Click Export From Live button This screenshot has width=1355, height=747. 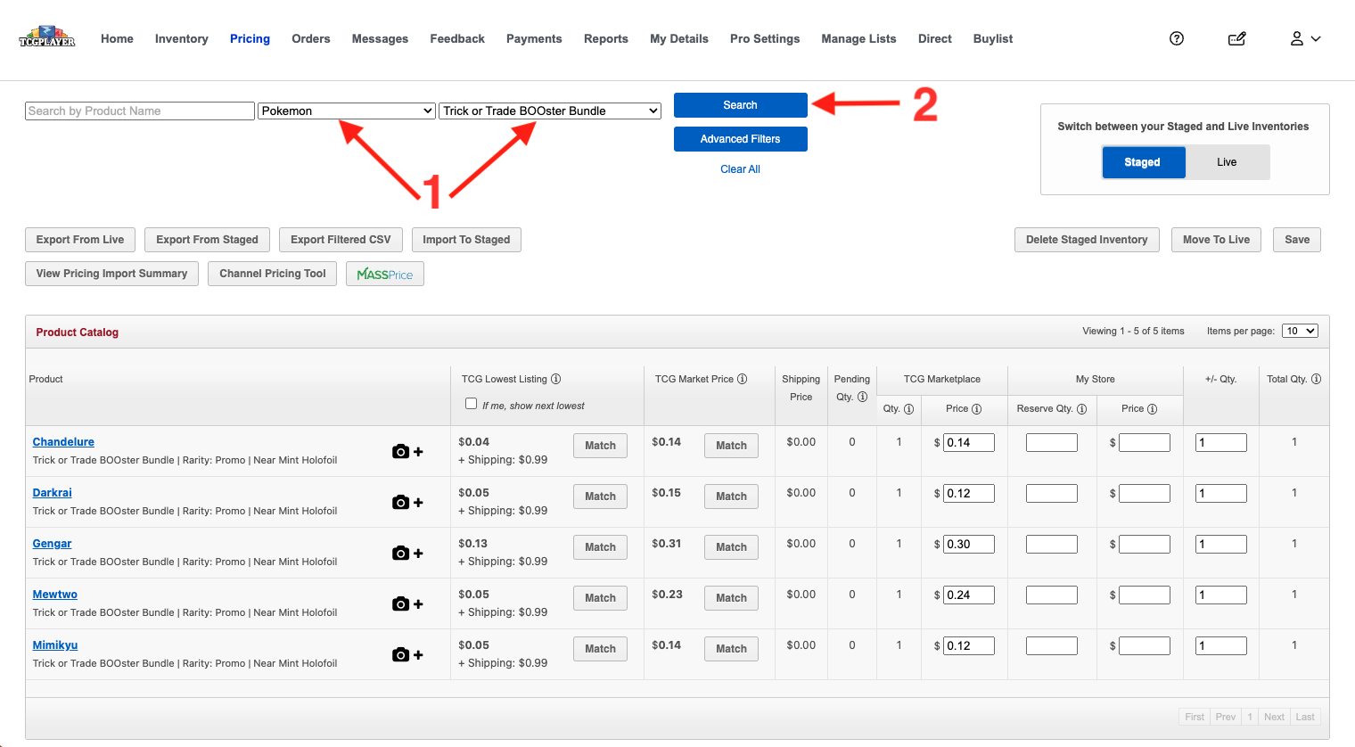pyautogui.click(x=80, y=240)
